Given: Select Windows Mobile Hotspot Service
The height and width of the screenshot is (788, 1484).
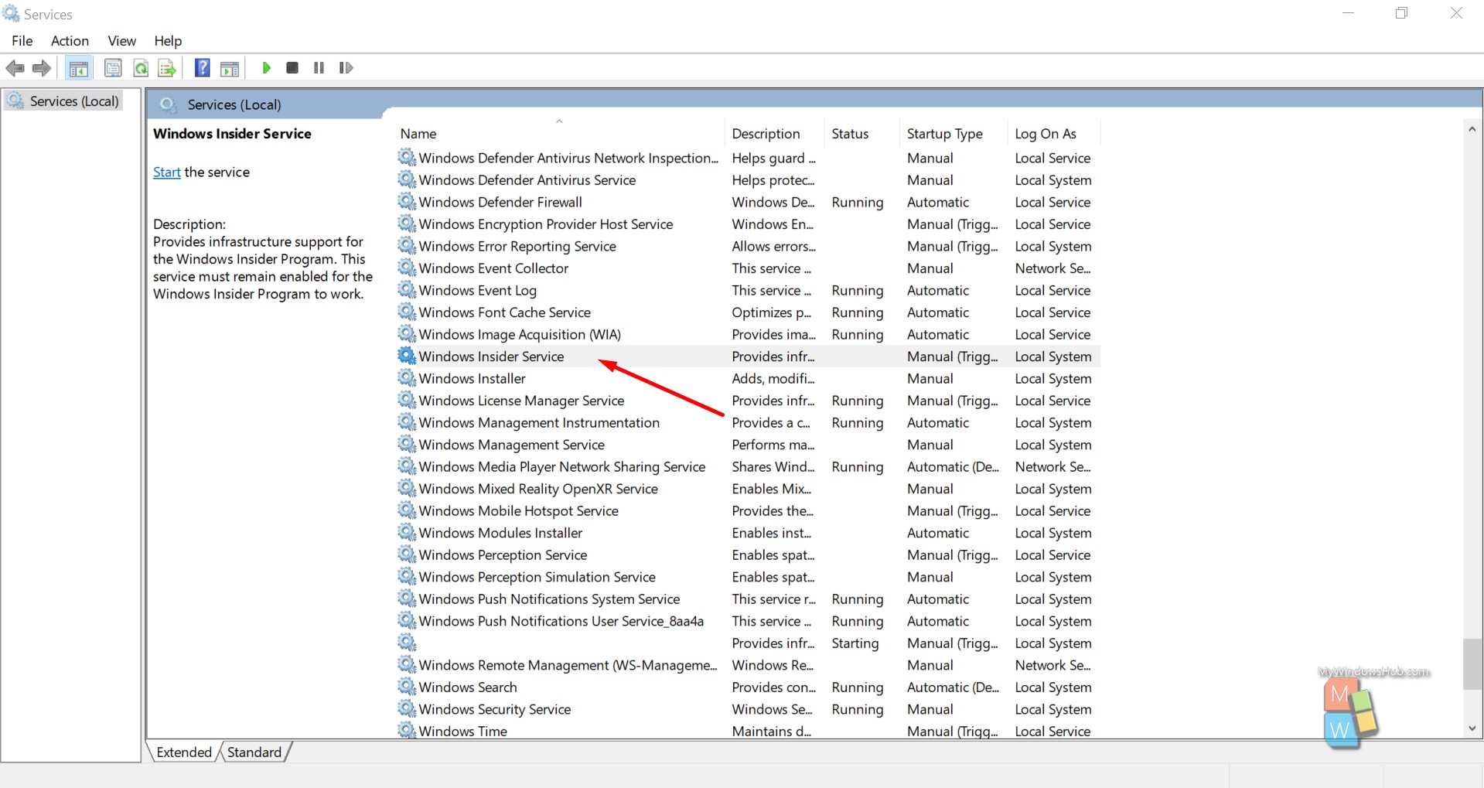Looking at the screenshot, I should (x=748, y=510).
